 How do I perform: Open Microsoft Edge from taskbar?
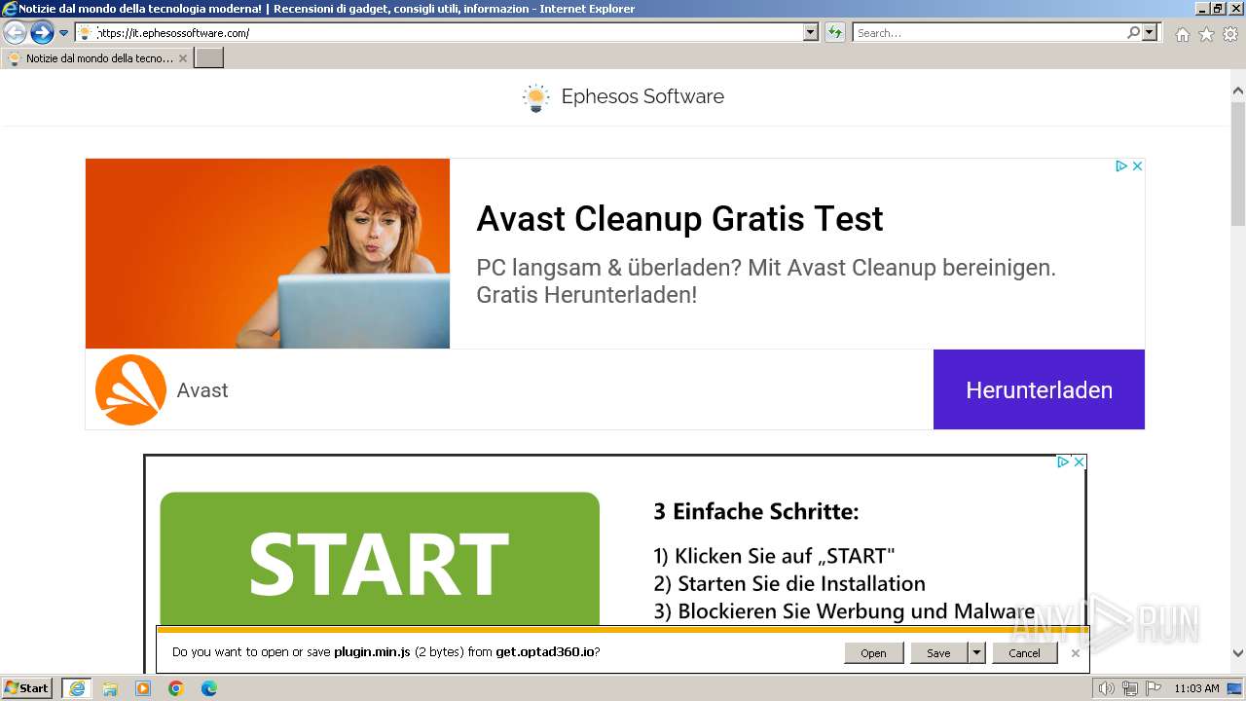209,688
